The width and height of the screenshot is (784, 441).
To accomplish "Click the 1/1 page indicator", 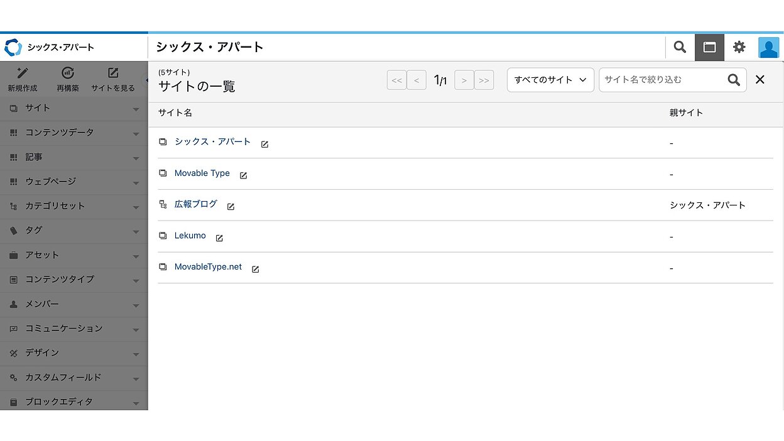I will [x=440, y=80].
